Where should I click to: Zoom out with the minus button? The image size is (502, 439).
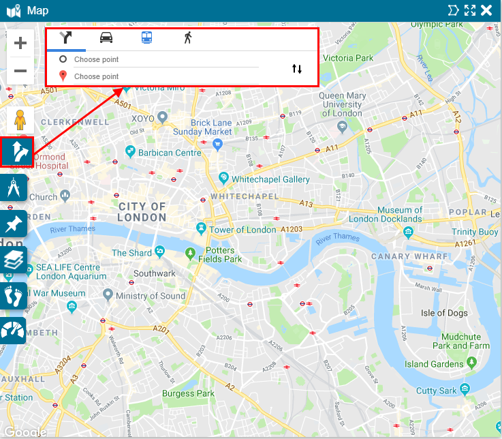(20, 70)
